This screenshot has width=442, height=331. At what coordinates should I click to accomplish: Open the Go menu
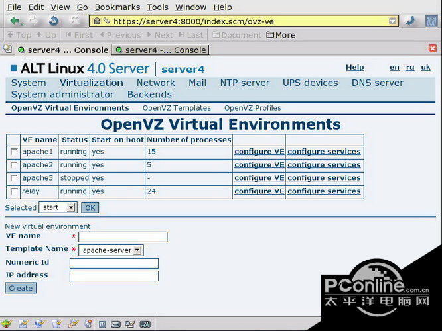pyautogui.click(x=82, y=7)
